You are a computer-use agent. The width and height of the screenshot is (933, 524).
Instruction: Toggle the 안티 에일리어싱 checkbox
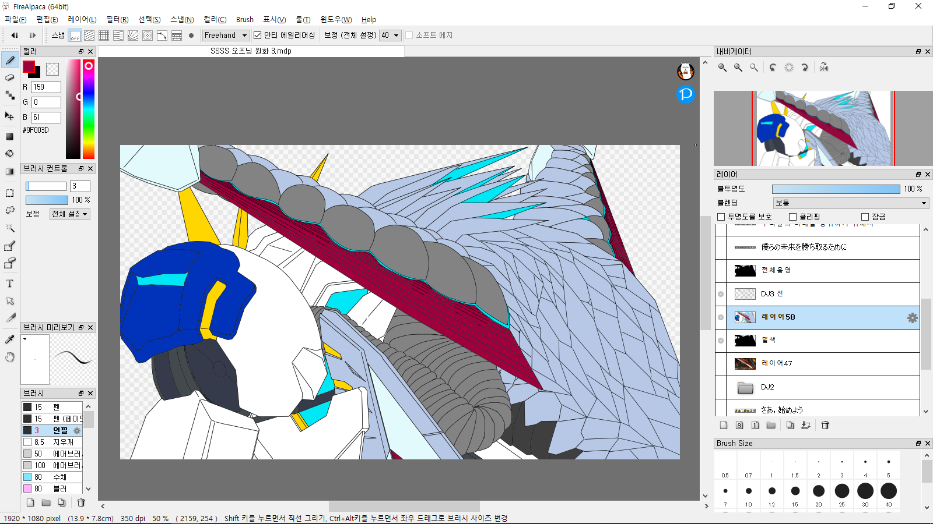[x=257, y=36]
